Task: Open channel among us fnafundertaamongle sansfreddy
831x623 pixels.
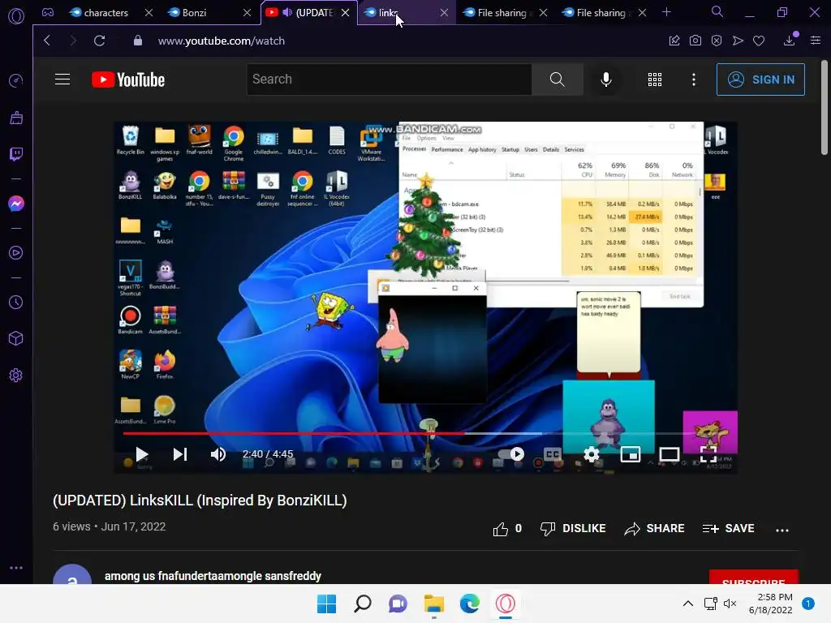Action: point(213,576)
